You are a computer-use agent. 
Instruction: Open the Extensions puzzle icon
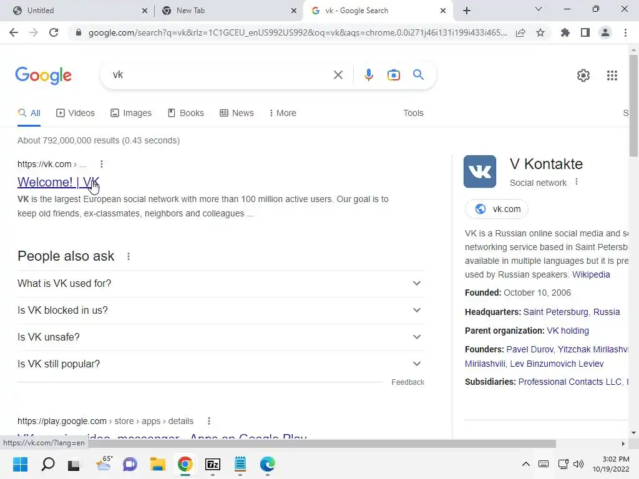565,32
